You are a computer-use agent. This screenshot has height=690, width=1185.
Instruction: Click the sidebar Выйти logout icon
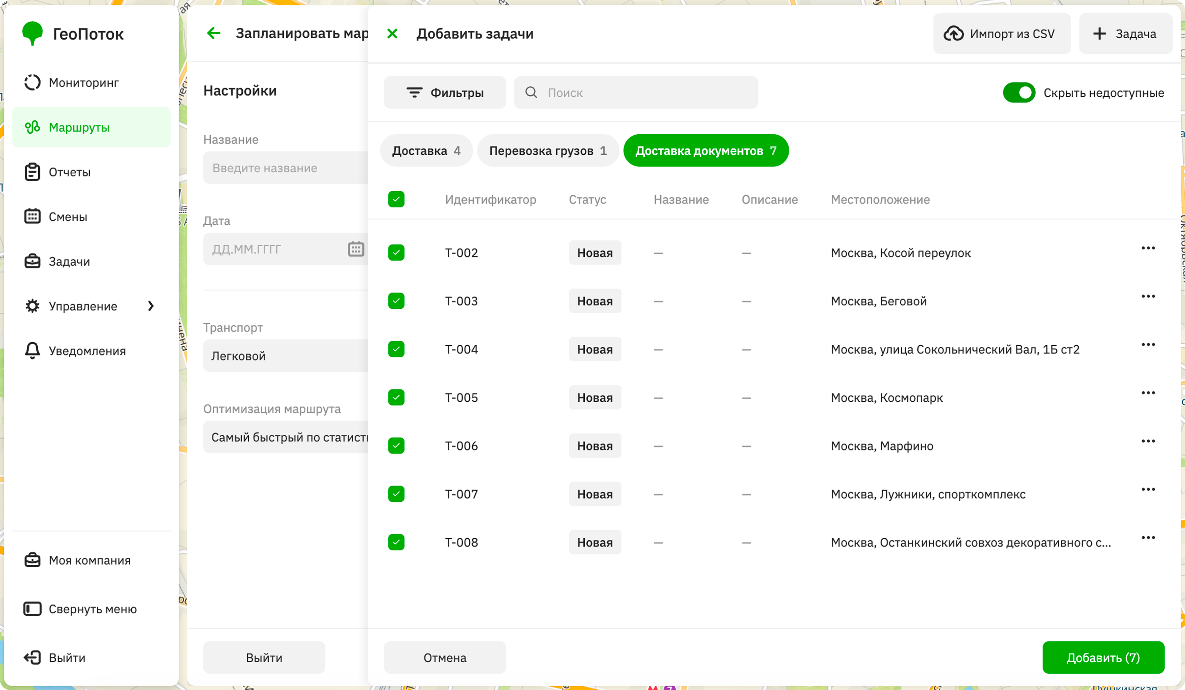[33, 657]
